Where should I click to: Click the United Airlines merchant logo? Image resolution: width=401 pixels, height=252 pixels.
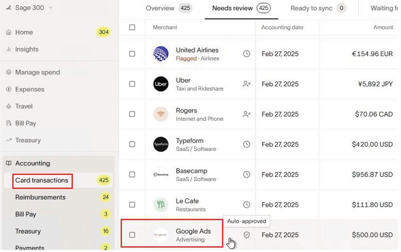[161, 54]
